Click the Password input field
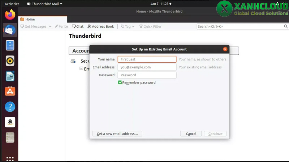The height and width of the screenshot is (162, 289). [x=147, y=75]
